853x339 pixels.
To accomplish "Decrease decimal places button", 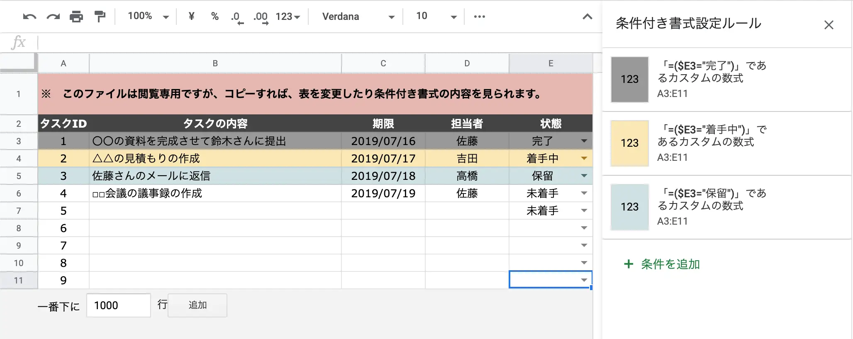I will click(x=237, y=17).
